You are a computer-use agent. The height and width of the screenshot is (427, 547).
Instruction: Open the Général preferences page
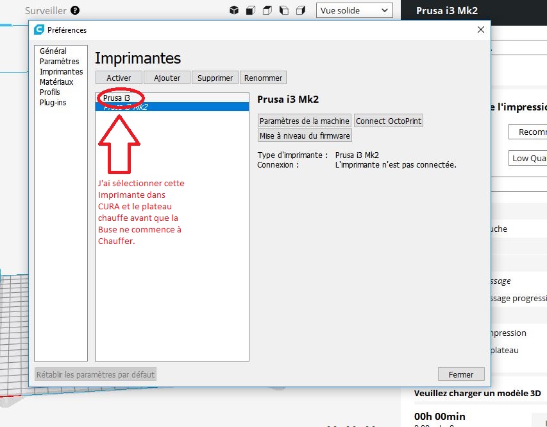53,51
